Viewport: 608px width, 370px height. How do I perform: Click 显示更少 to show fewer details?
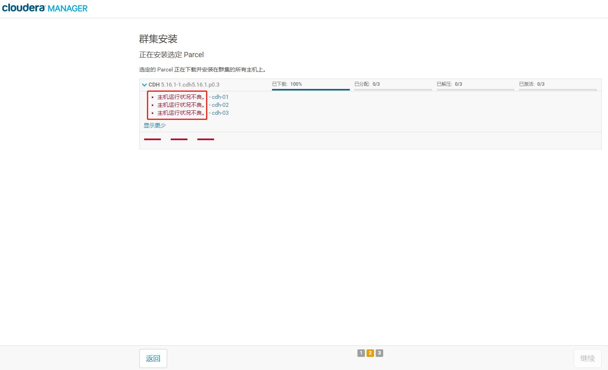[154, 125]
